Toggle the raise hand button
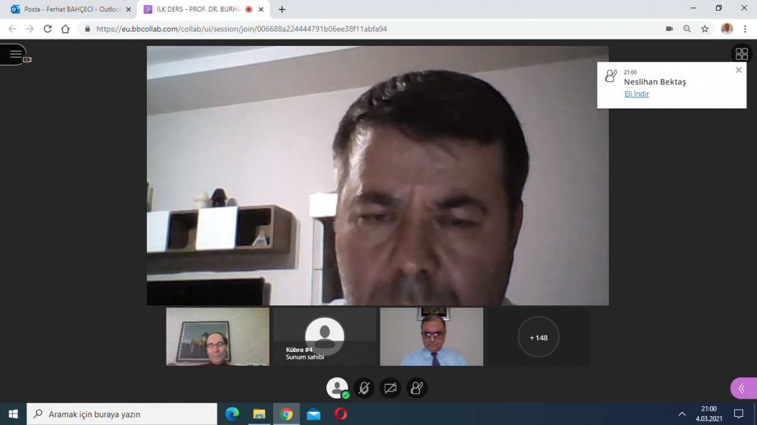This screenshot has width=757, height=425. point(416,388)
